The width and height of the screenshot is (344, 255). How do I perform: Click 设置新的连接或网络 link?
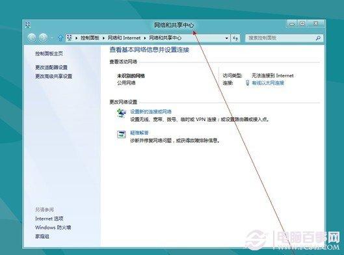coord(151,111)
